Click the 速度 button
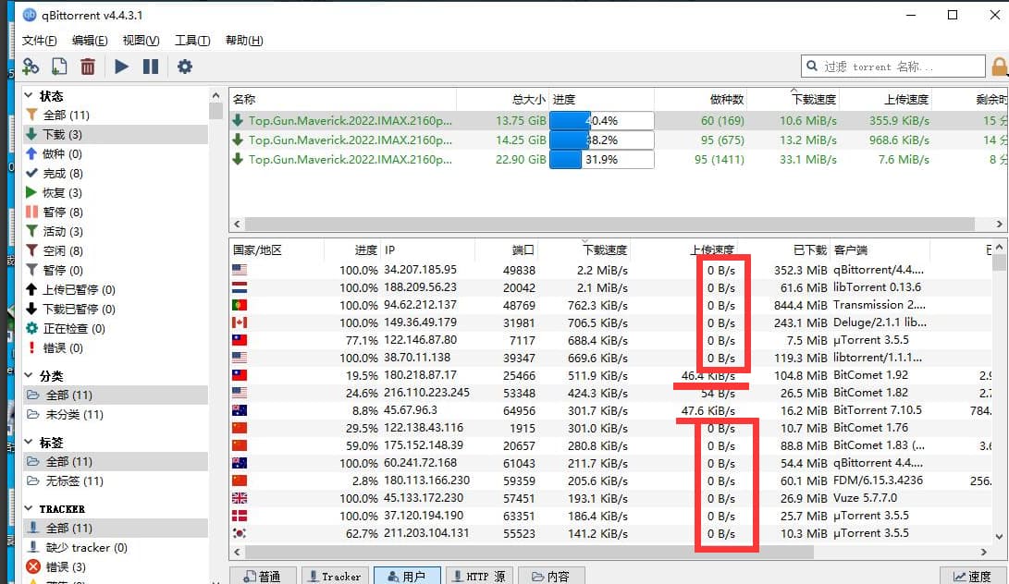The height and width of the screenshot is (584, 1009). coord(973,576)
